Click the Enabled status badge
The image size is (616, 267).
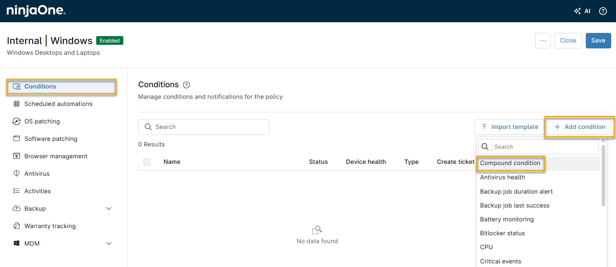[x=110, y=40]
